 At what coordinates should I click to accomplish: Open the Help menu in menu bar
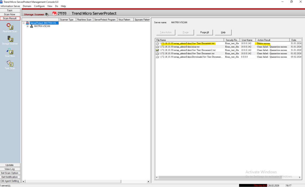point(63,6)
